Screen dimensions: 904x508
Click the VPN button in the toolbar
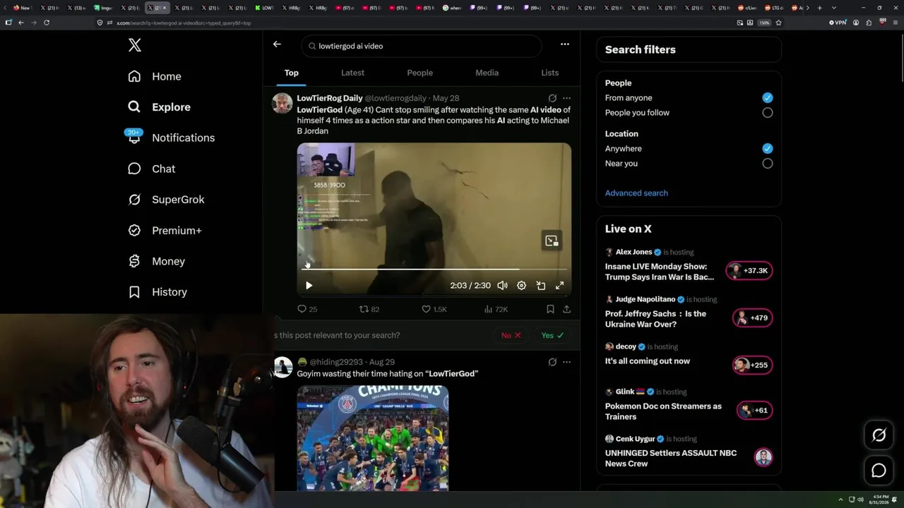coord(838,23)
